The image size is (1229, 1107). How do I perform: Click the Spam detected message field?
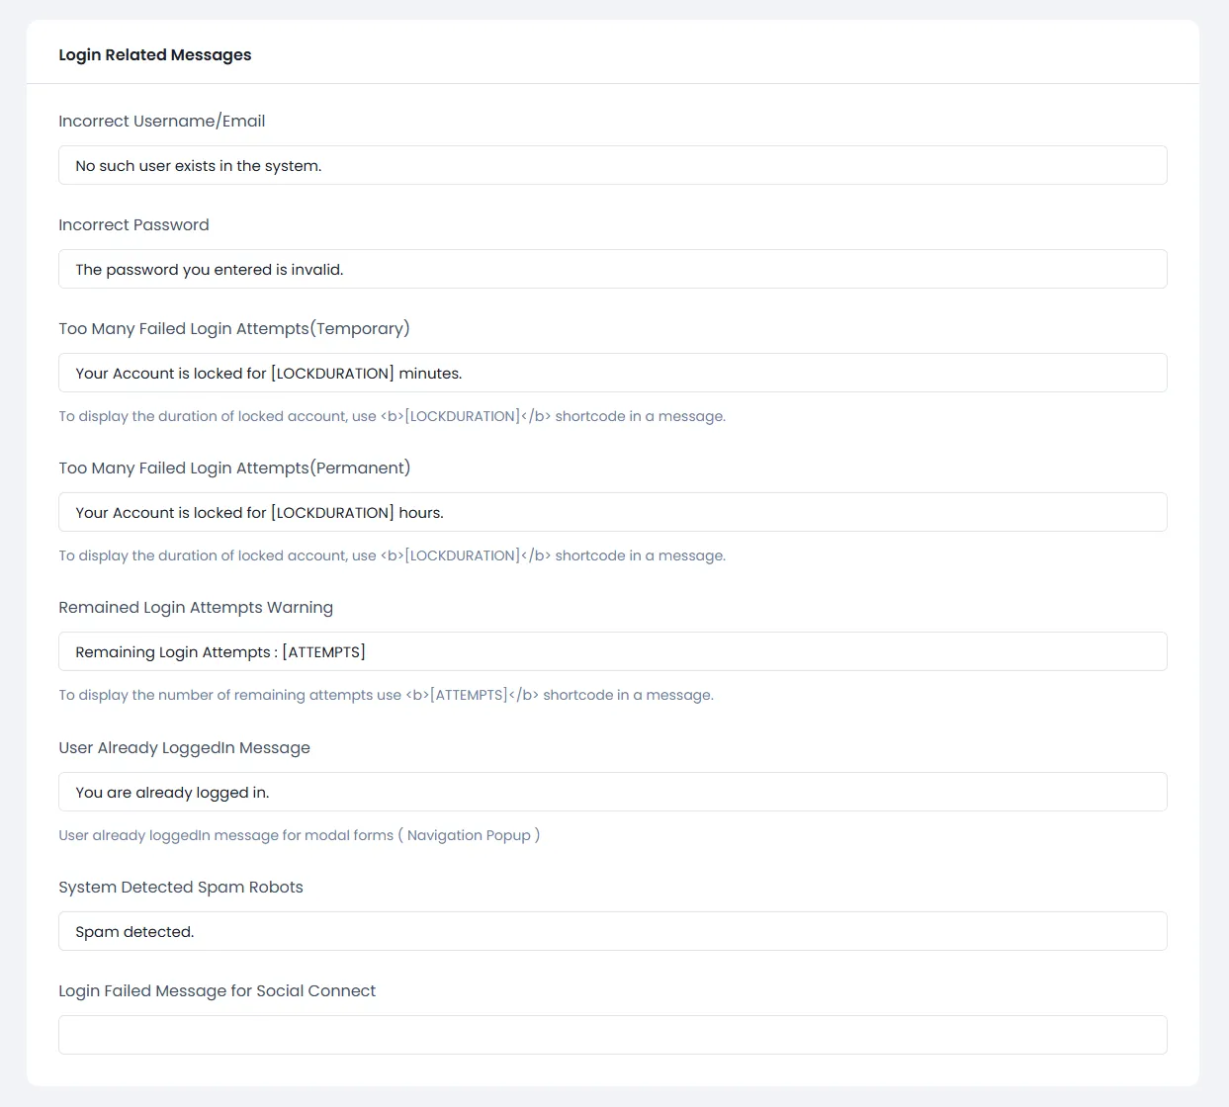click(x=612, y=931)
